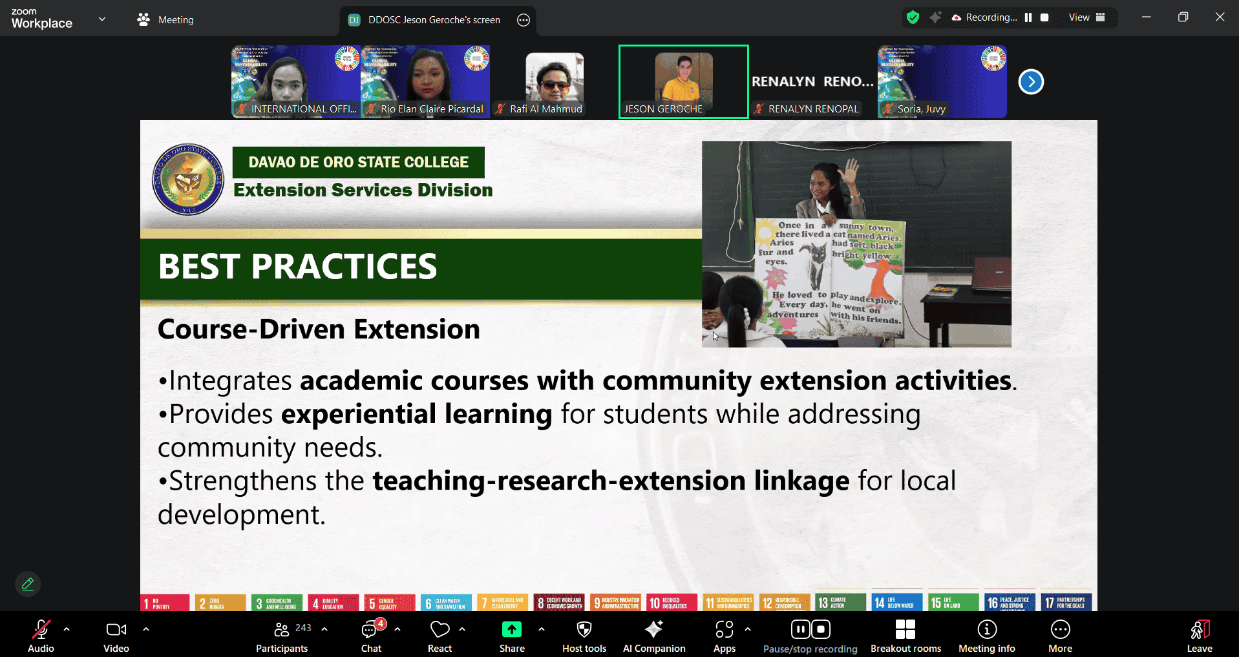Click the annotation pencil icon
Image resolution: width=1239 pixels, height=657 pixels.
tap(28, 584)
